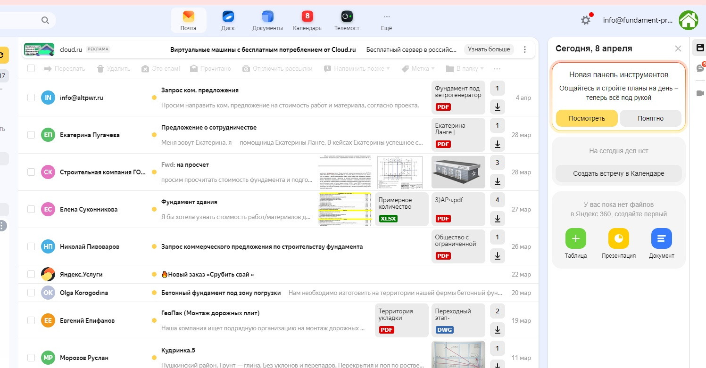Click the ЕЕ avatar of Евгений Епифанов
706x368 pixels.
(48, 320)
